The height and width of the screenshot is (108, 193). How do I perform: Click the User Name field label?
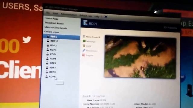click(x=93, y=100)
